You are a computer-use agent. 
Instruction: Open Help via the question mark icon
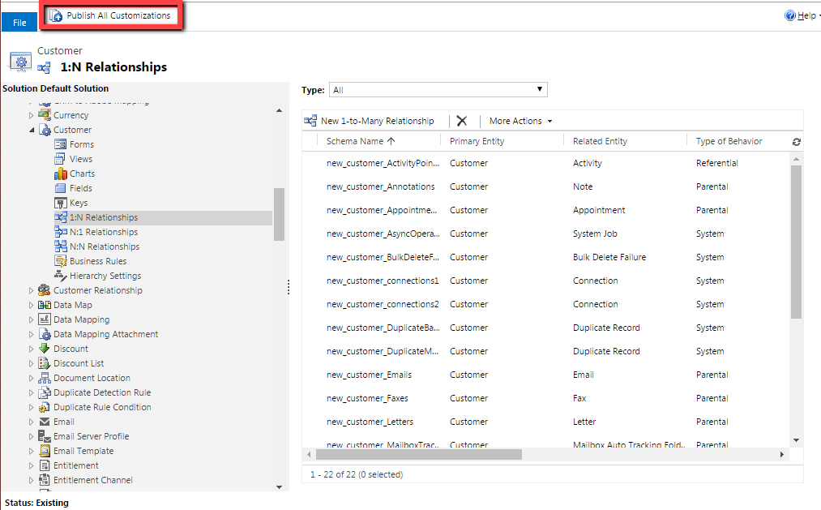(x=790, y=15)
